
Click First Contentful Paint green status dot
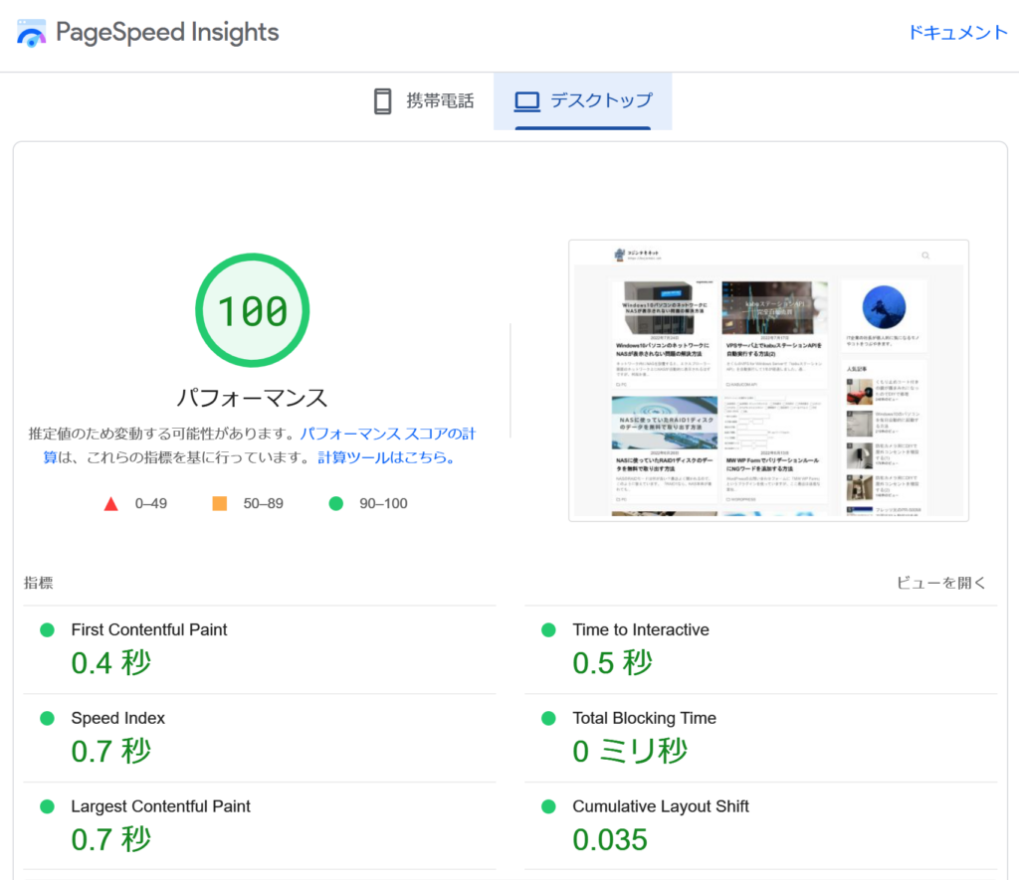(x=47, y=630)
